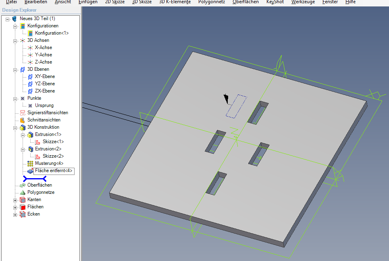Click the Neues 3D Teil part icon
The image size is (389, 261).
pos(15,19)
